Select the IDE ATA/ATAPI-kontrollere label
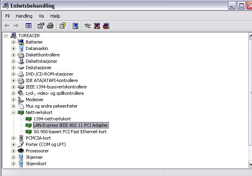Viewport: 252px width, 176px height. (52, 80)
